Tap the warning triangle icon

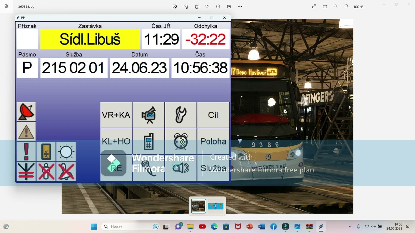coord(26,132)
